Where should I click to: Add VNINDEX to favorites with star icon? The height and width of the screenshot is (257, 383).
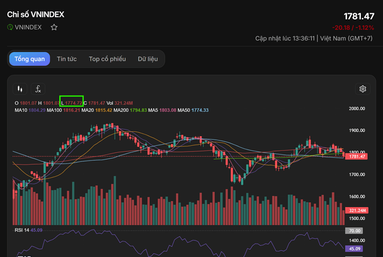(54, 27)
